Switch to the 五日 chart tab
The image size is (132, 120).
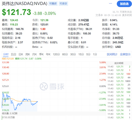[x=13, y=54]
